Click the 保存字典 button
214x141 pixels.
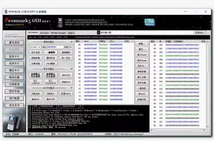[142, 83]
